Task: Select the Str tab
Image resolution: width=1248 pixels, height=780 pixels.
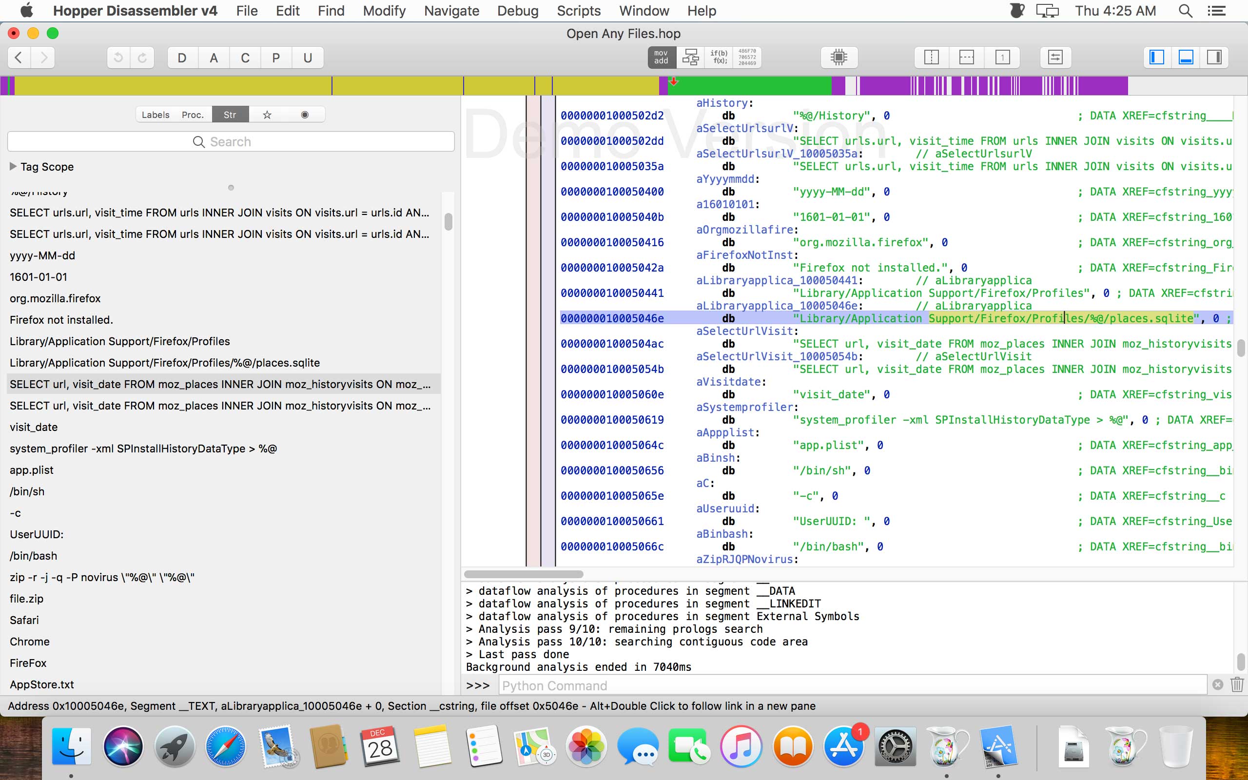Action: click(230, 115)
